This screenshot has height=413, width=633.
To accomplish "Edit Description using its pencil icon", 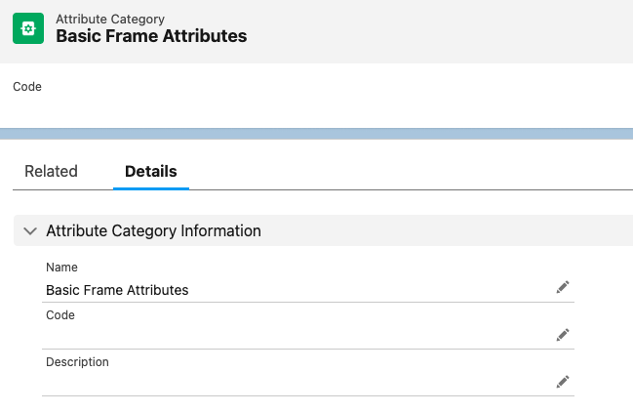I will 562,381.
